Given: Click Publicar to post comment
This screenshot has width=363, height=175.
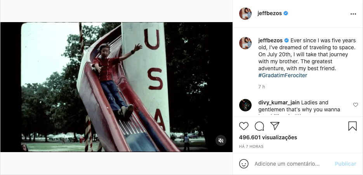Looking at the screenshot, I should (346, 164).
